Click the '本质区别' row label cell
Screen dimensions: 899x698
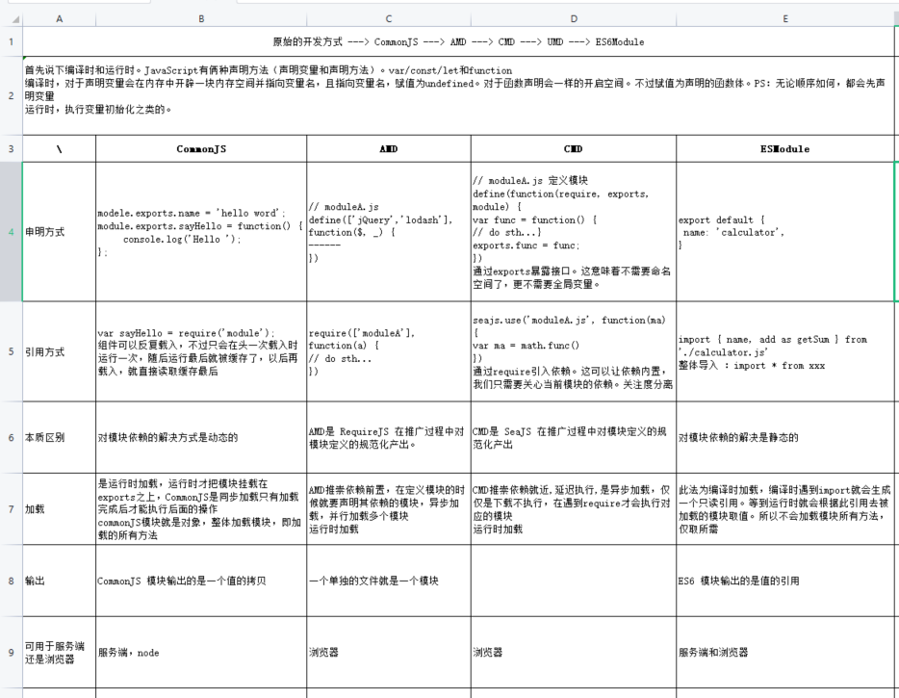click(x=59, y=438)
